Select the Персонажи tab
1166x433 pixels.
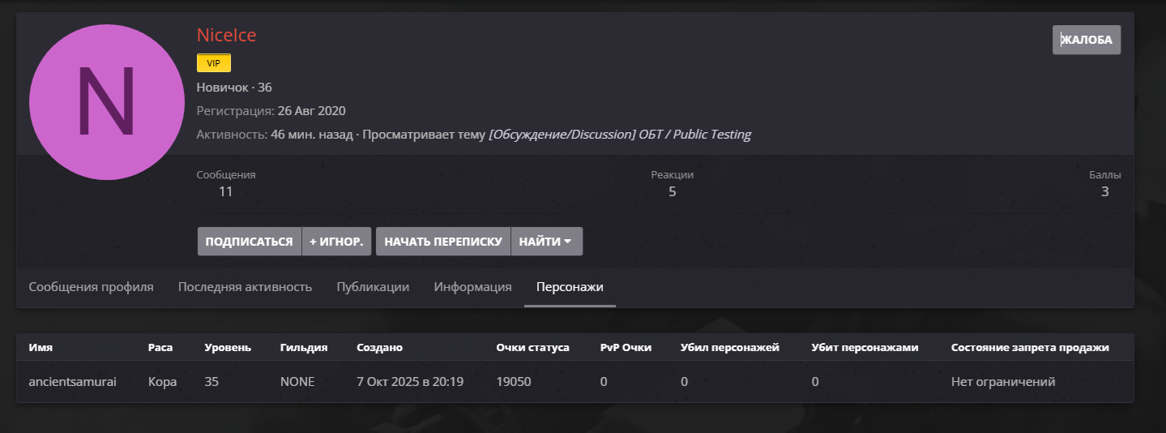pyautogui.click(x=570, y=287)
